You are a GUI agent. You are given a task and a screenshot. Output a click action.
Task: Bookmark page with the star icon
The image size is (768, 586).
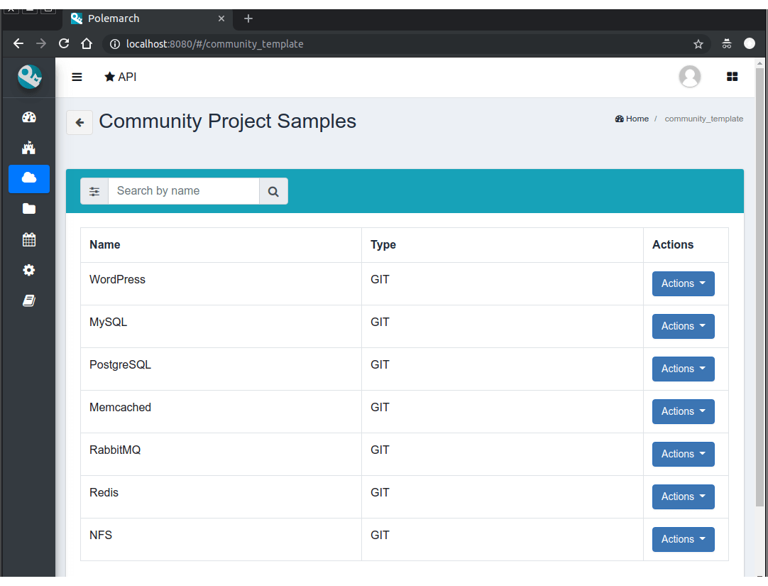pyautogui.click(x=698, y=44)
